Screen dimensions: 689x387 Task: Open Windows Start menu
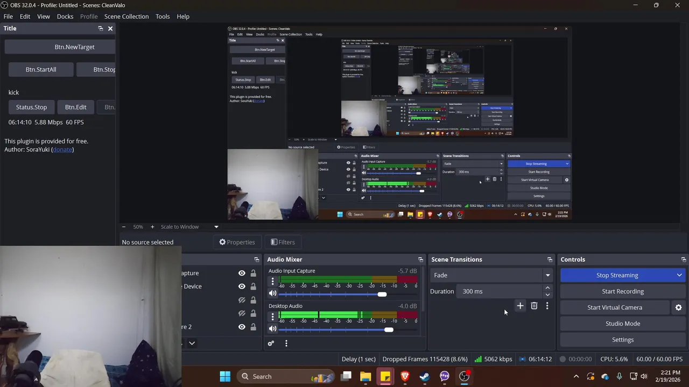(225, 376)
